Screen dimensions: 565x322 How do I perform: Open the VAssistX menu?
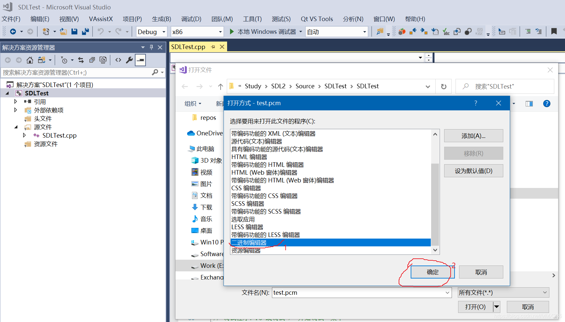101,19
